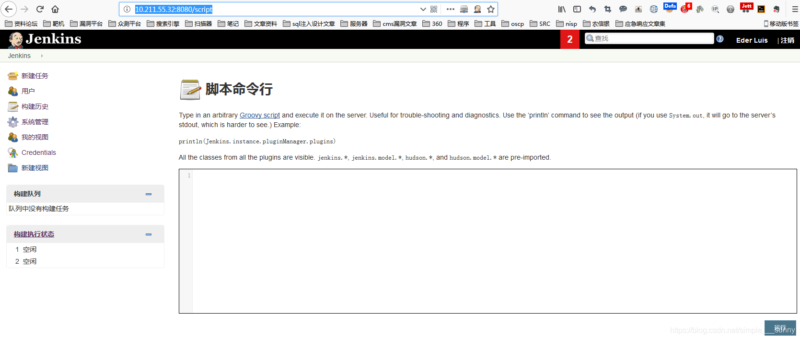The width and height of the screenshot is (800, 339).
Task: Open the 应急响应文章集 bookmark folder
Action: pos(640,23)
